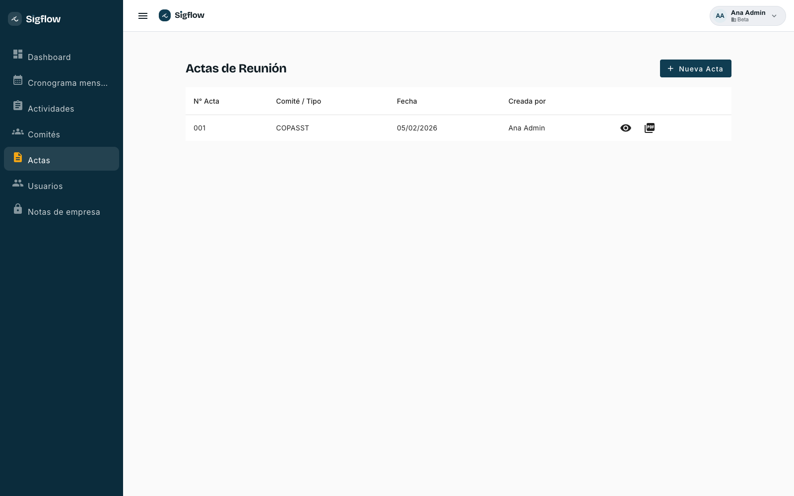Click the Cronograma calendar icon
The image size is (794, 496).
pos(18,80)
